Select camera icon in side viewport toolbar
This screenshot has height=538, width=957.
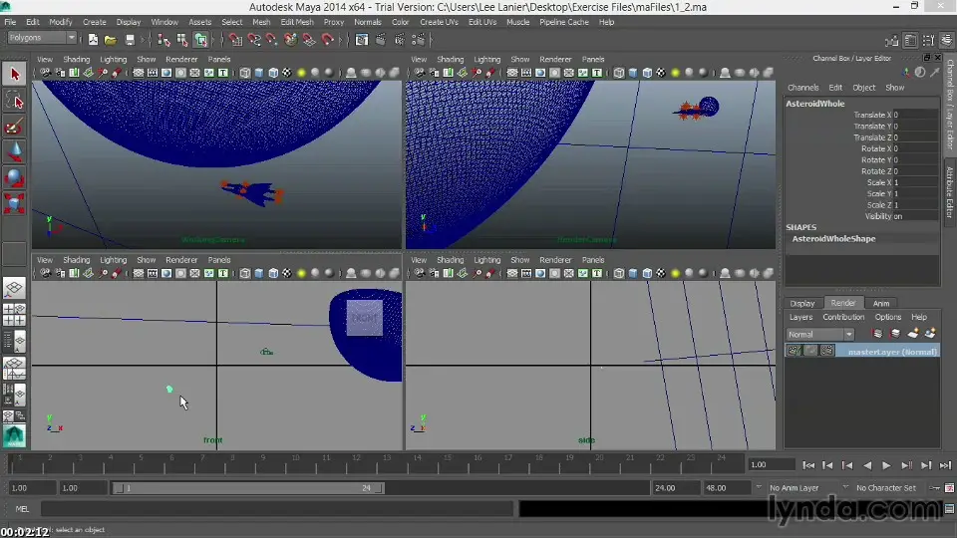[x=420, y=273]
